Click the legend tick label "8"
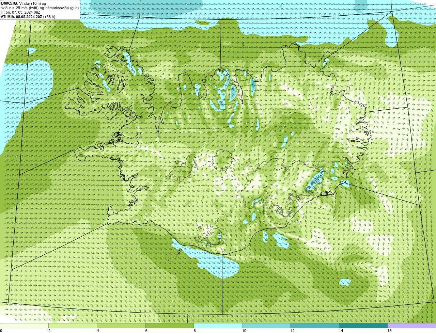436x333 pixels. (194, 331)
